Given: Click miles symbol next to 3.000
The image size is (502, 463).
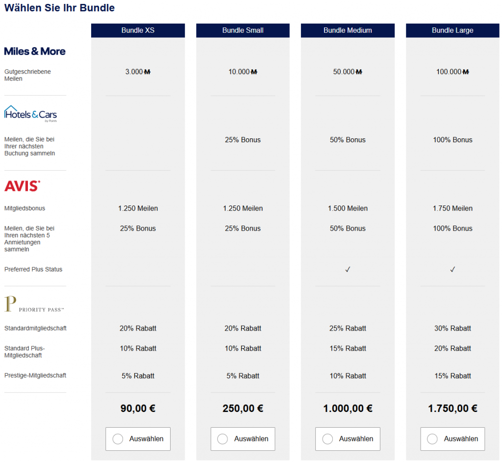Looking at the screenshot, I should coord(147,72).
